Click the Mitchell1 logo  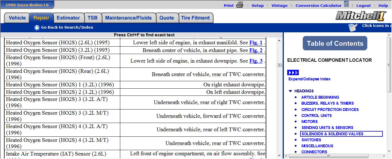pyautogui.click(x=360, y=16)
